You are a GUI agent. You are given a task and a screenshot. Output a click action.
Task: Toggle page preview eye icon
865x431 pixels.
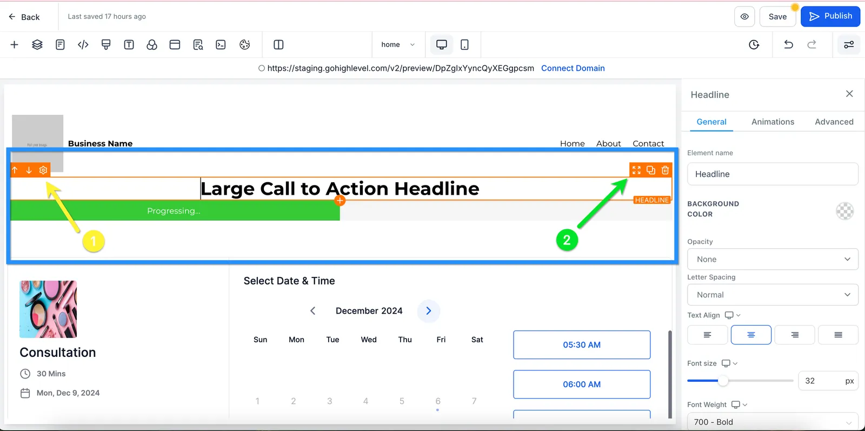(x=744, y=17)
